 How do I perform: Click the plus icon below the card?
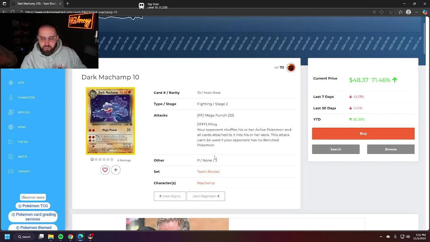tap(116, 170)
